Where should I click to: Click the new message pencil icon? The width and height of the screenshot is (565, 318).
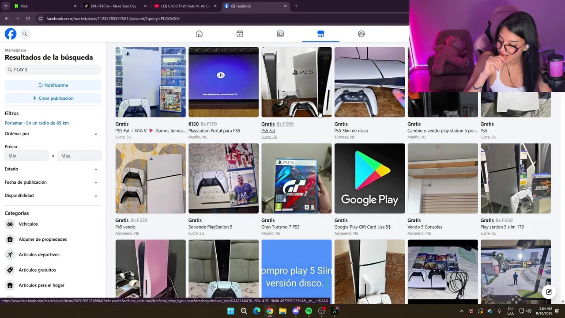point(549,292)
